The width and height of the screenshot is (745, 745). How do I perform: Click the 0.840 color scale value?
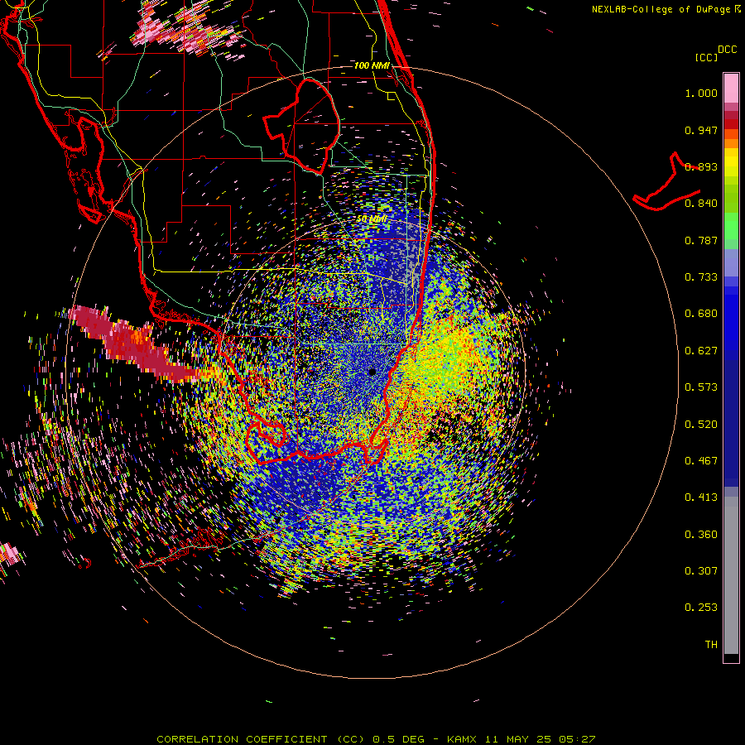(701, 204)
